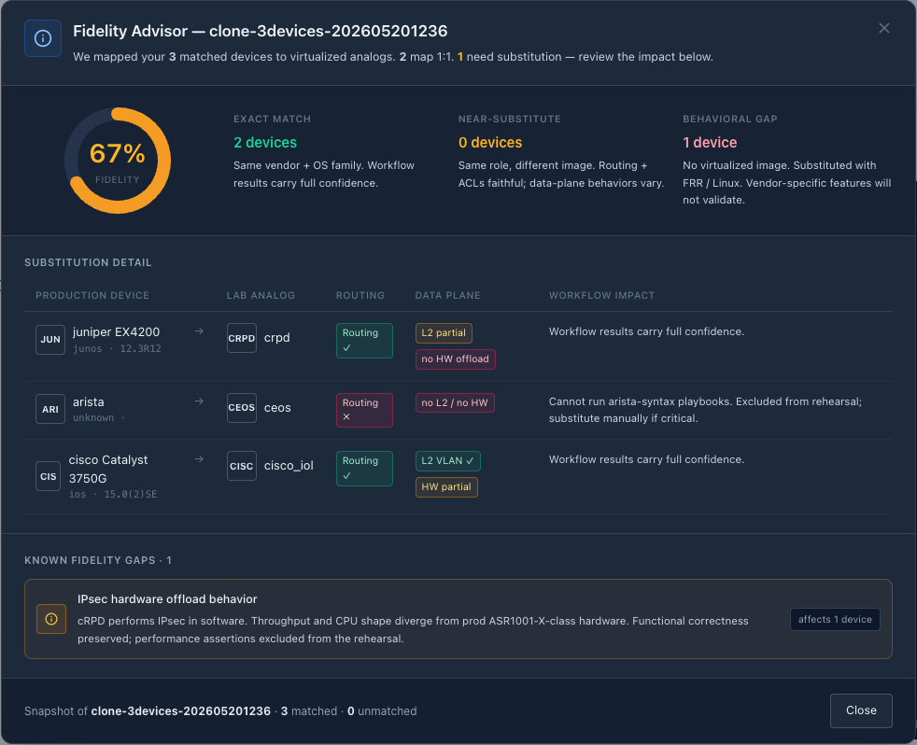
Task: Click the arrow in cisco Catalyst row
Action: pyautogui.click(x=199, y=459)
